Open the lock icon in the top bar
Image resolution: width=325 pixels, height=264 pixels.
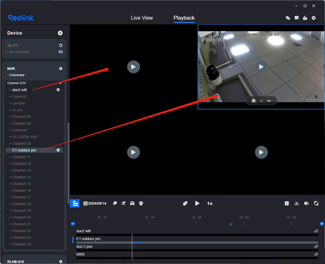pos(305,18)
